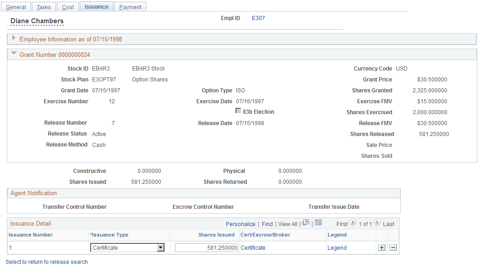
Task: Open the Payment tab
Action: 130,6
